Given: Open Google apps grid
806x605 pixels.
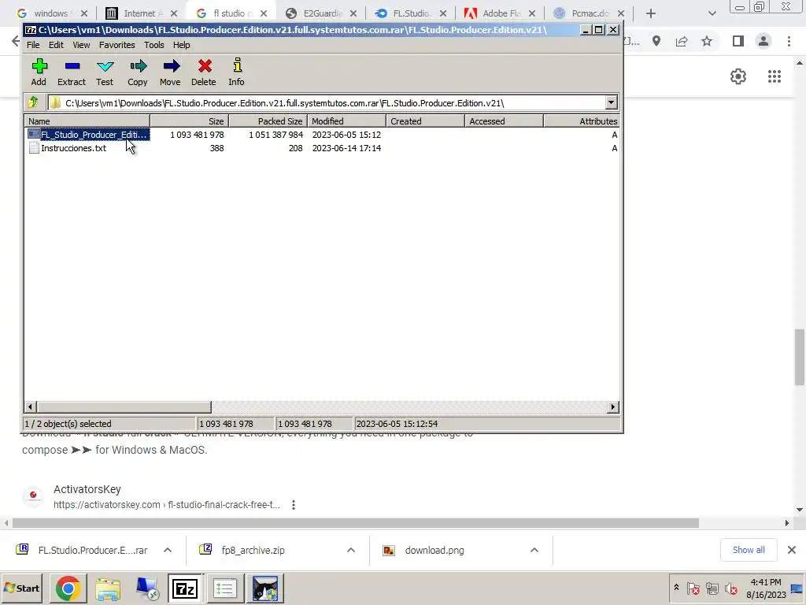Looking at the screenshot, I should pyautogui.click(x=775, y=76).
